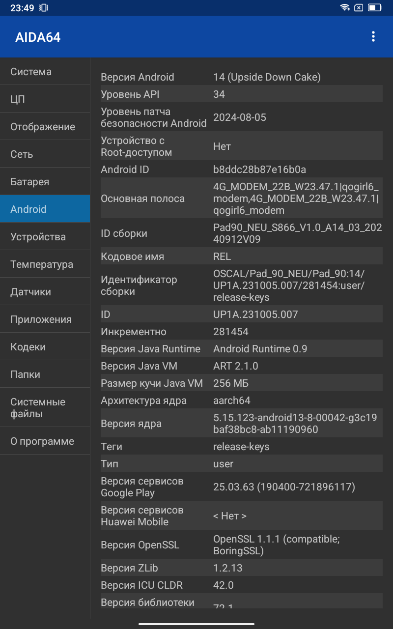Screen dimensions: 393x629
Task: Open the О программе page
Action: [45, 441]
